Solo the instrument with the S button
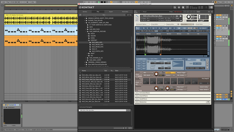The height and width of the screenshot is (132, 234). tap(185, 16)
